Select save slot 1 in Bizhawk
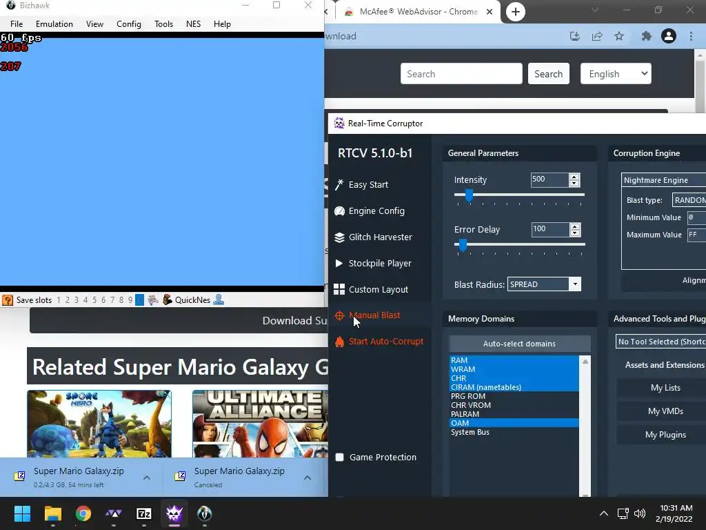This screenshot has width=706, height=530. click(59, 300)
